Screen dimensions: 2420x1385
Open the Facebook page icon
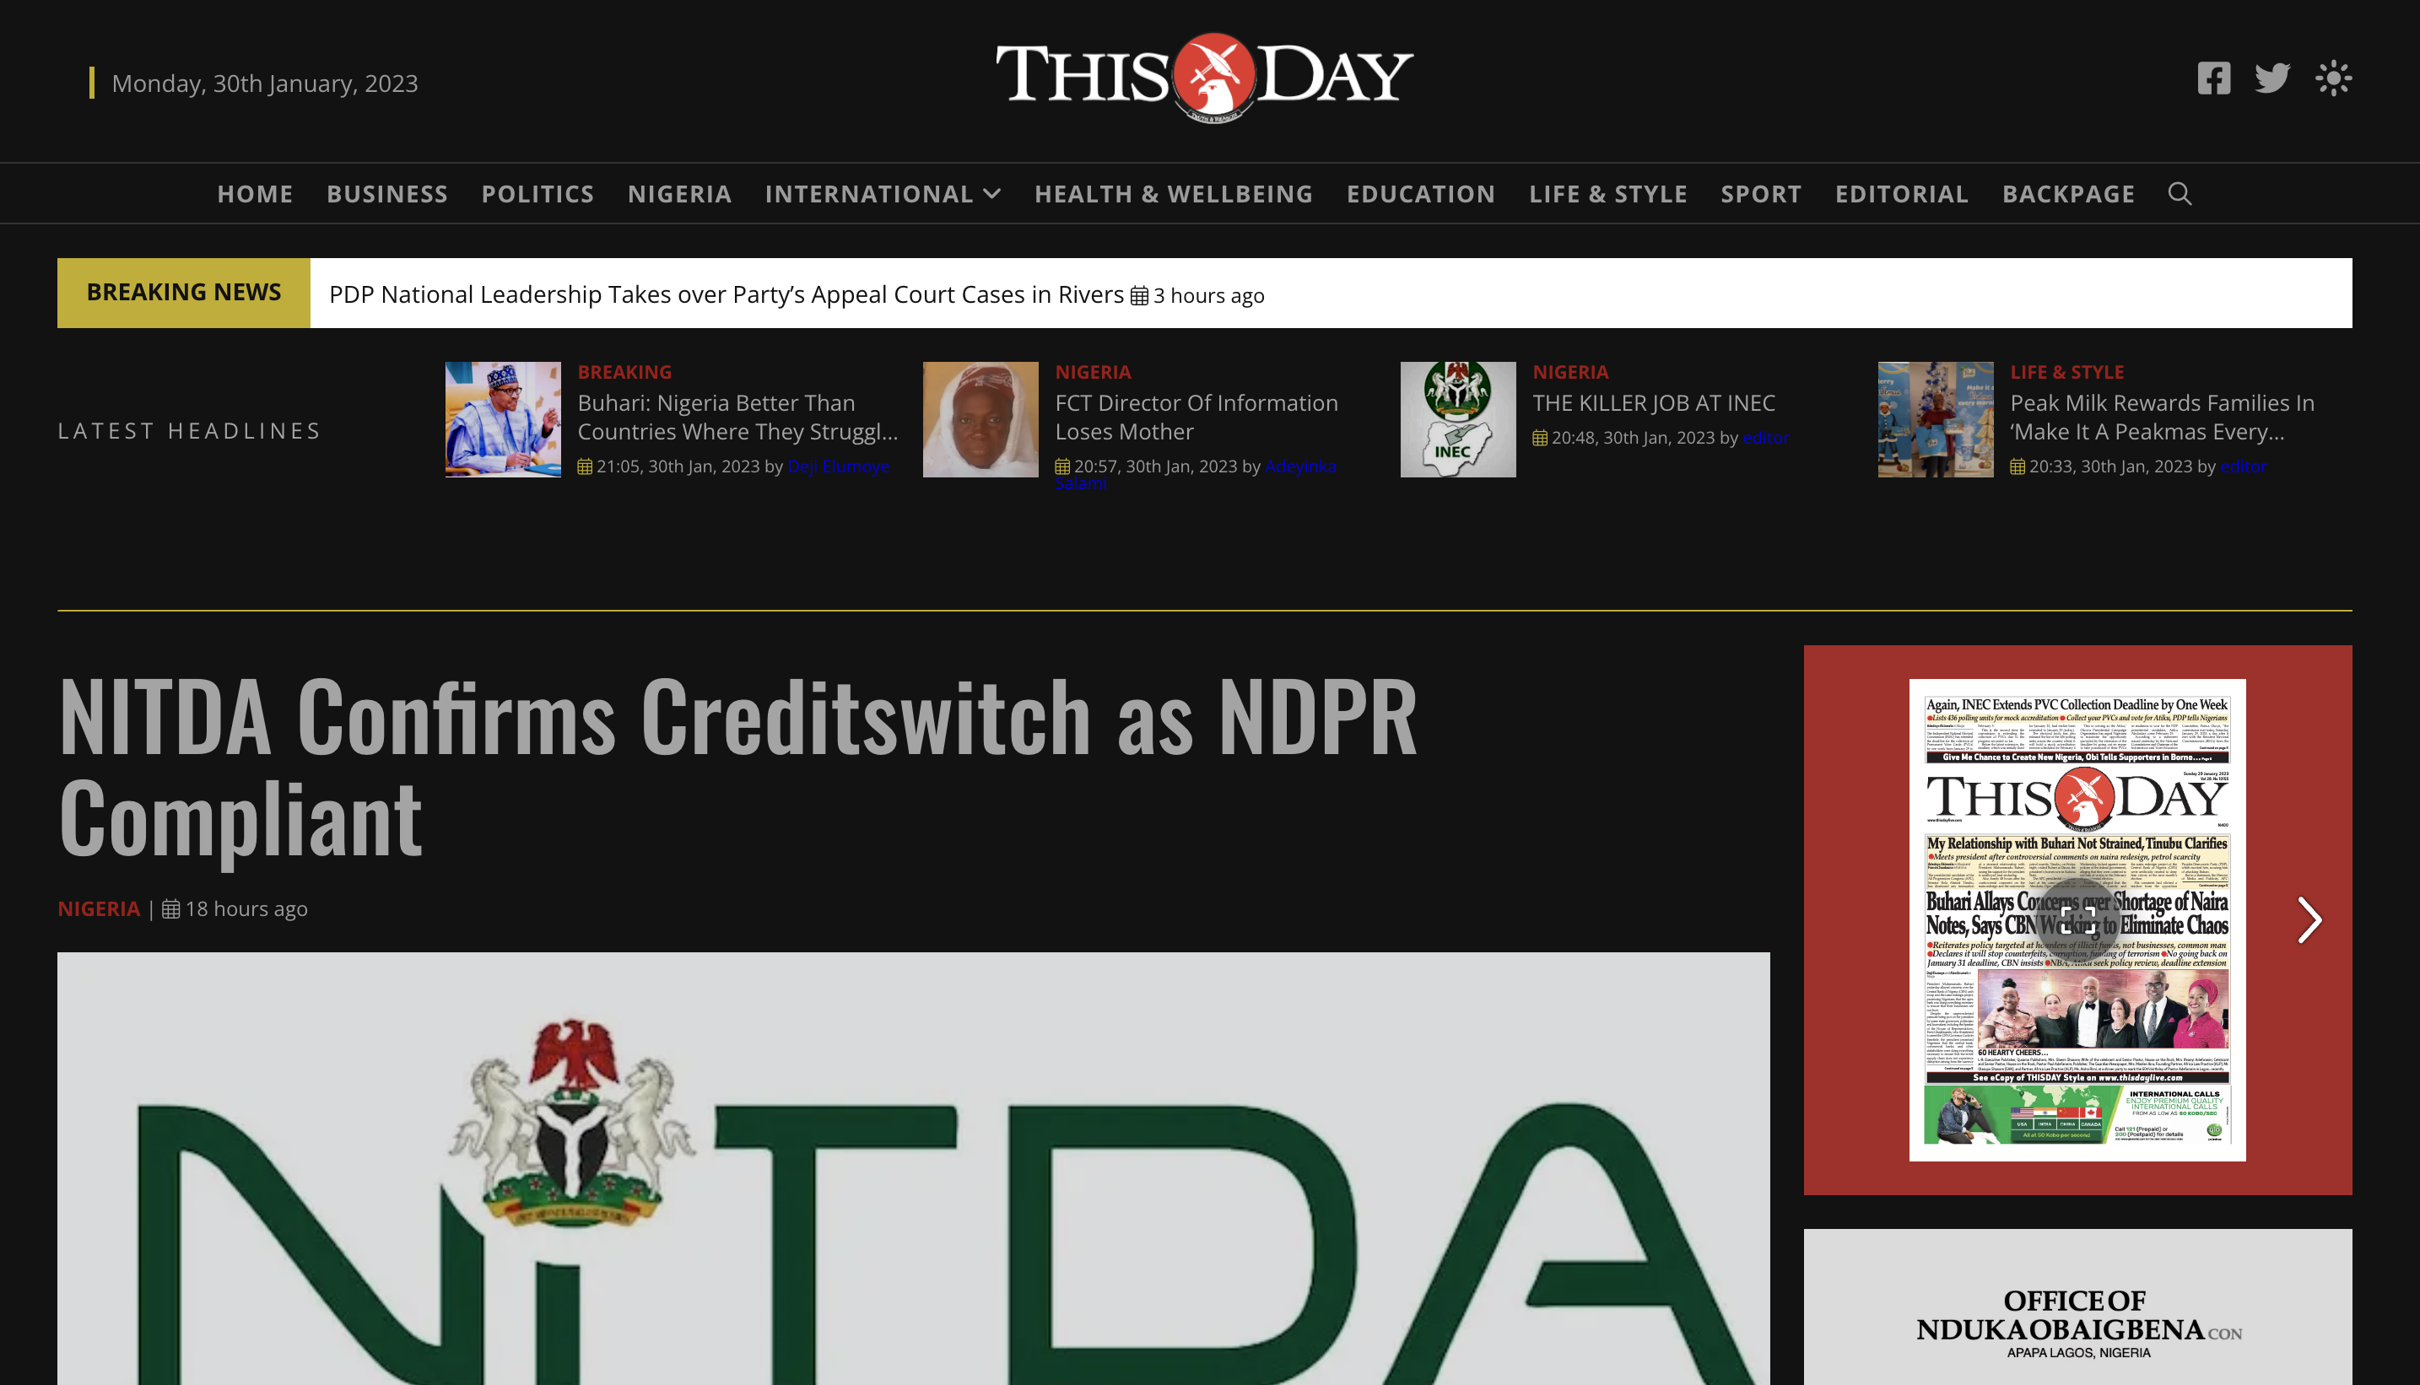click(x=2213, y=78)
